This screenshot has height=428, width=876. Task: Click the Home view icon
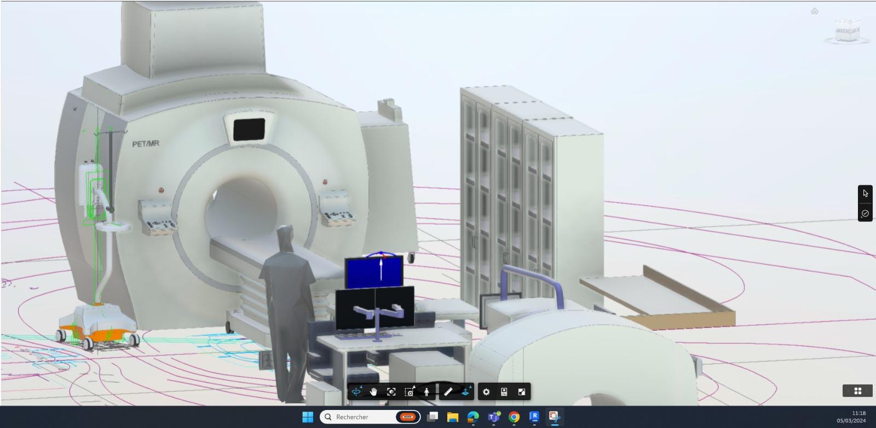(815, 11)
